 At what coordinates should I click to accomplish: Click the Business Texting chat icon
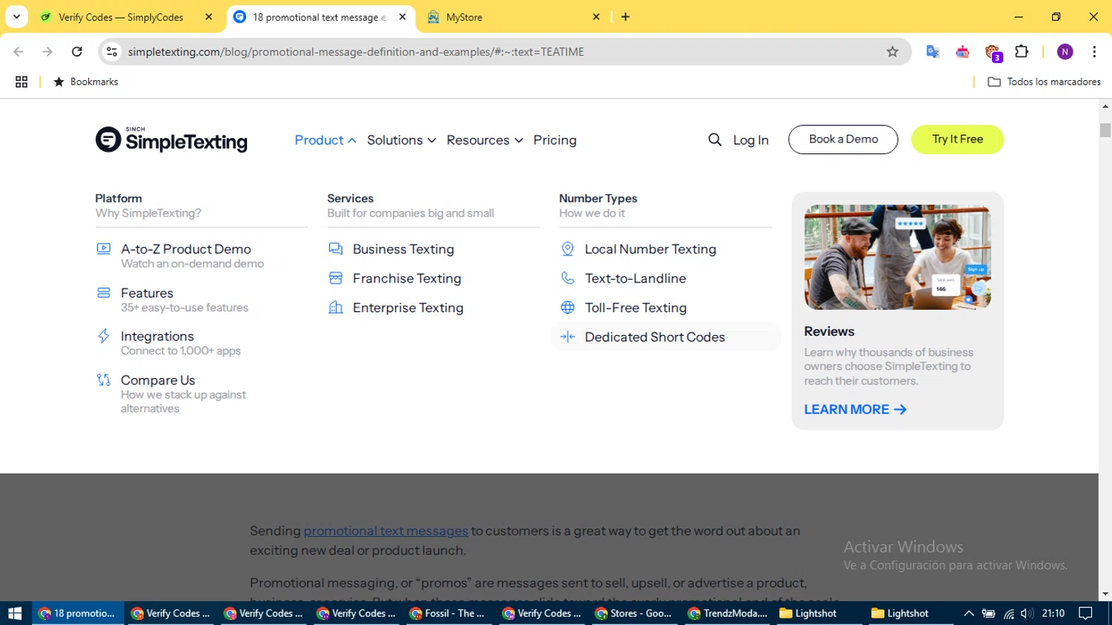point(336,249)
